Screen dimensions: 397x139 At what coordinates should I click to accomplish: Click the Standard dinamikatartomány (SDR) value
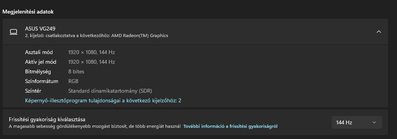coord(110,91)
